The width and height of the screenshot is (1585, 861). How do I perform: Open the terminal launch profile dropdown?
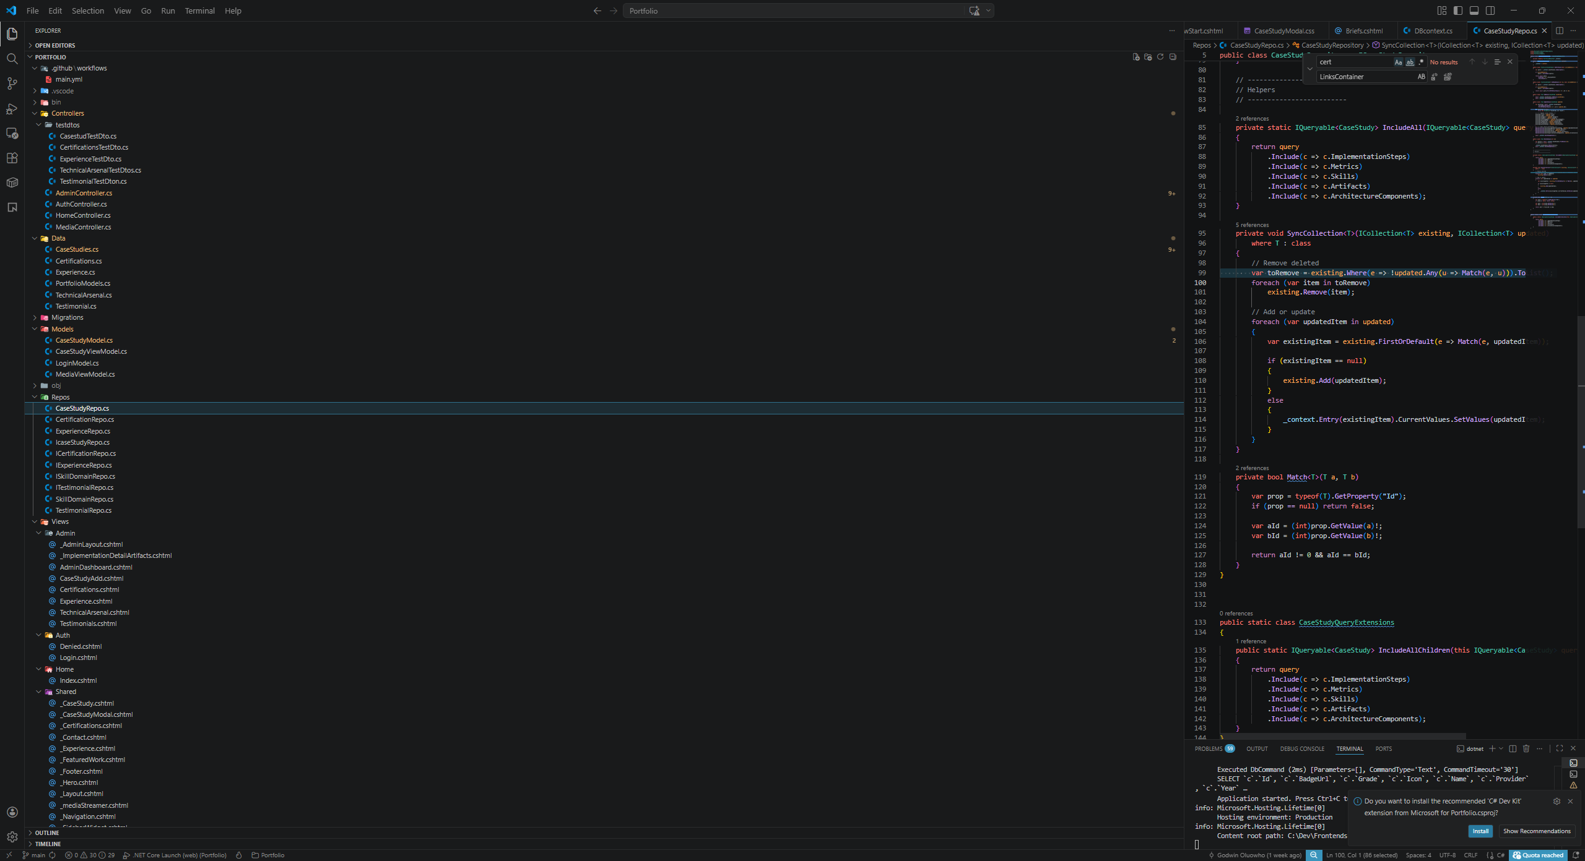click(x=1501, y=748)
